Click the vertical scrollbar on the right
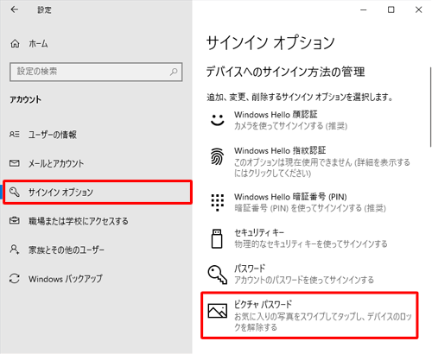 point(430,107)
